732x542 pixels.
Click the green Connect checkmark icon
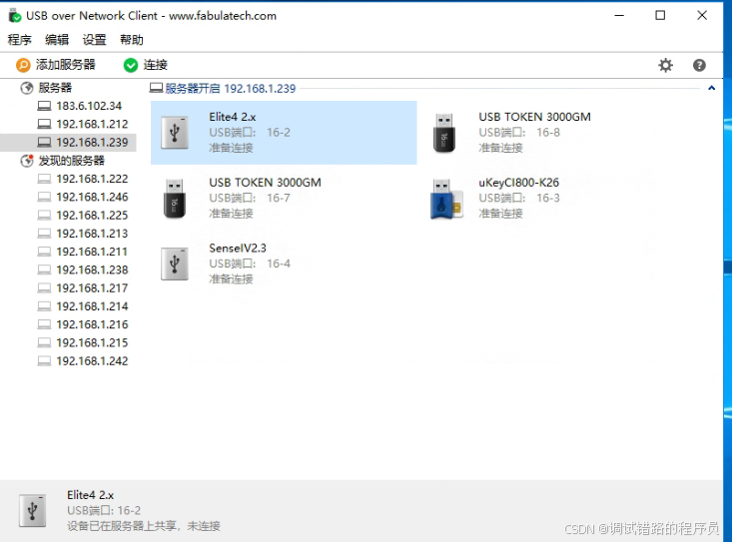131,65
